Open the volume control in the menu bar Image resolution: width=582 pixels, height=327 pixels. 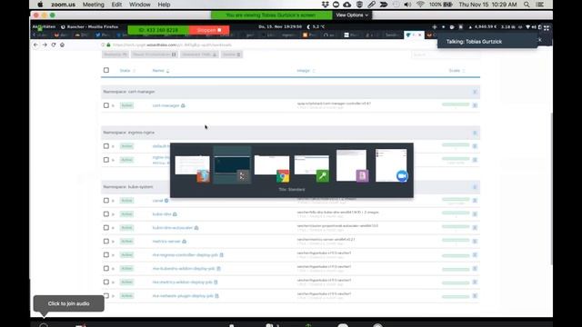click(407, 5)
